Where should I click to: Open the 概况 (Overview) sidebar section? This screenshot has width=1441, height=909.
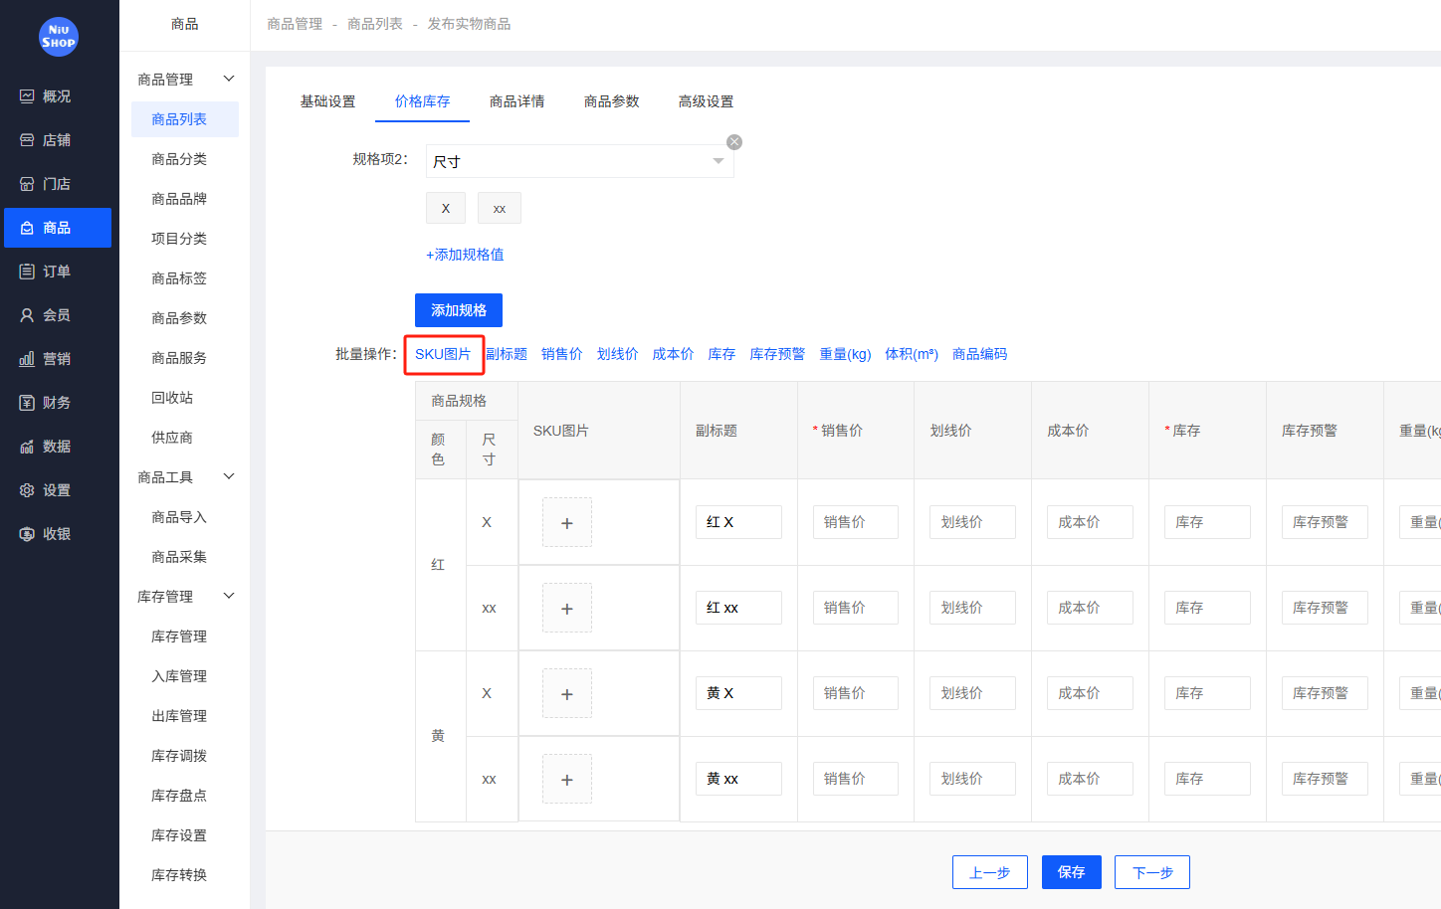click(58, 95)
